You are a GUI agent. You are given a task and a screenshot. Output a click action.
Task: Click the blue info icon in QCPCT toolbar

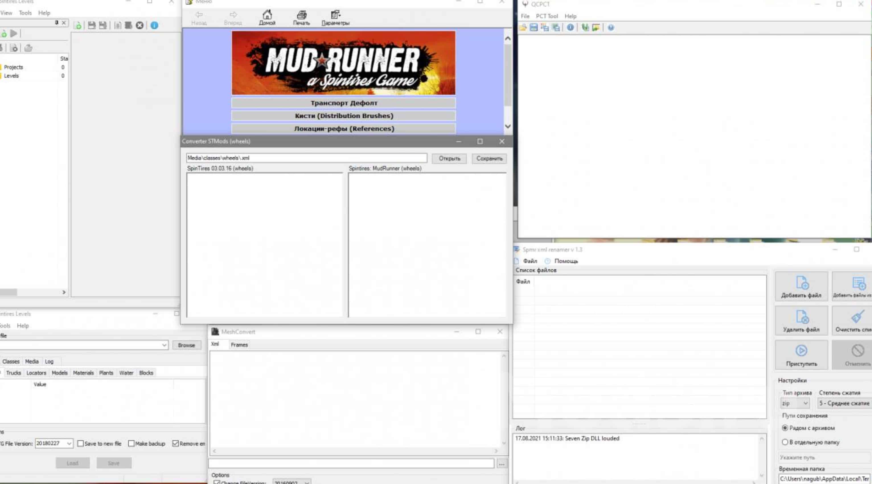tap(571, 27)
